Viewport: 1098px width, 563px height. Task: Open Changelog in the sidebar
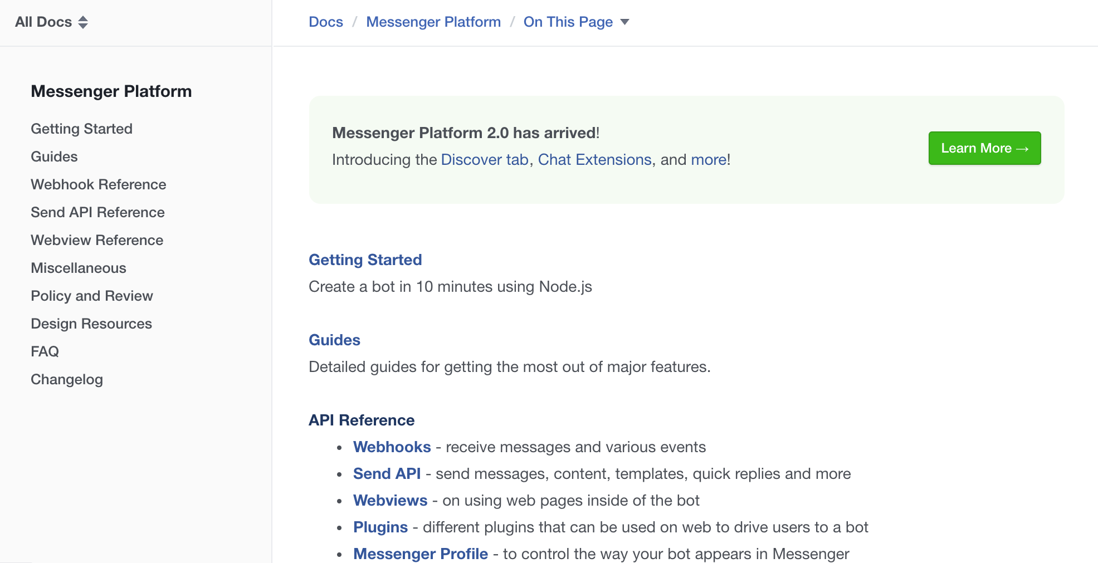pos(67,379)
